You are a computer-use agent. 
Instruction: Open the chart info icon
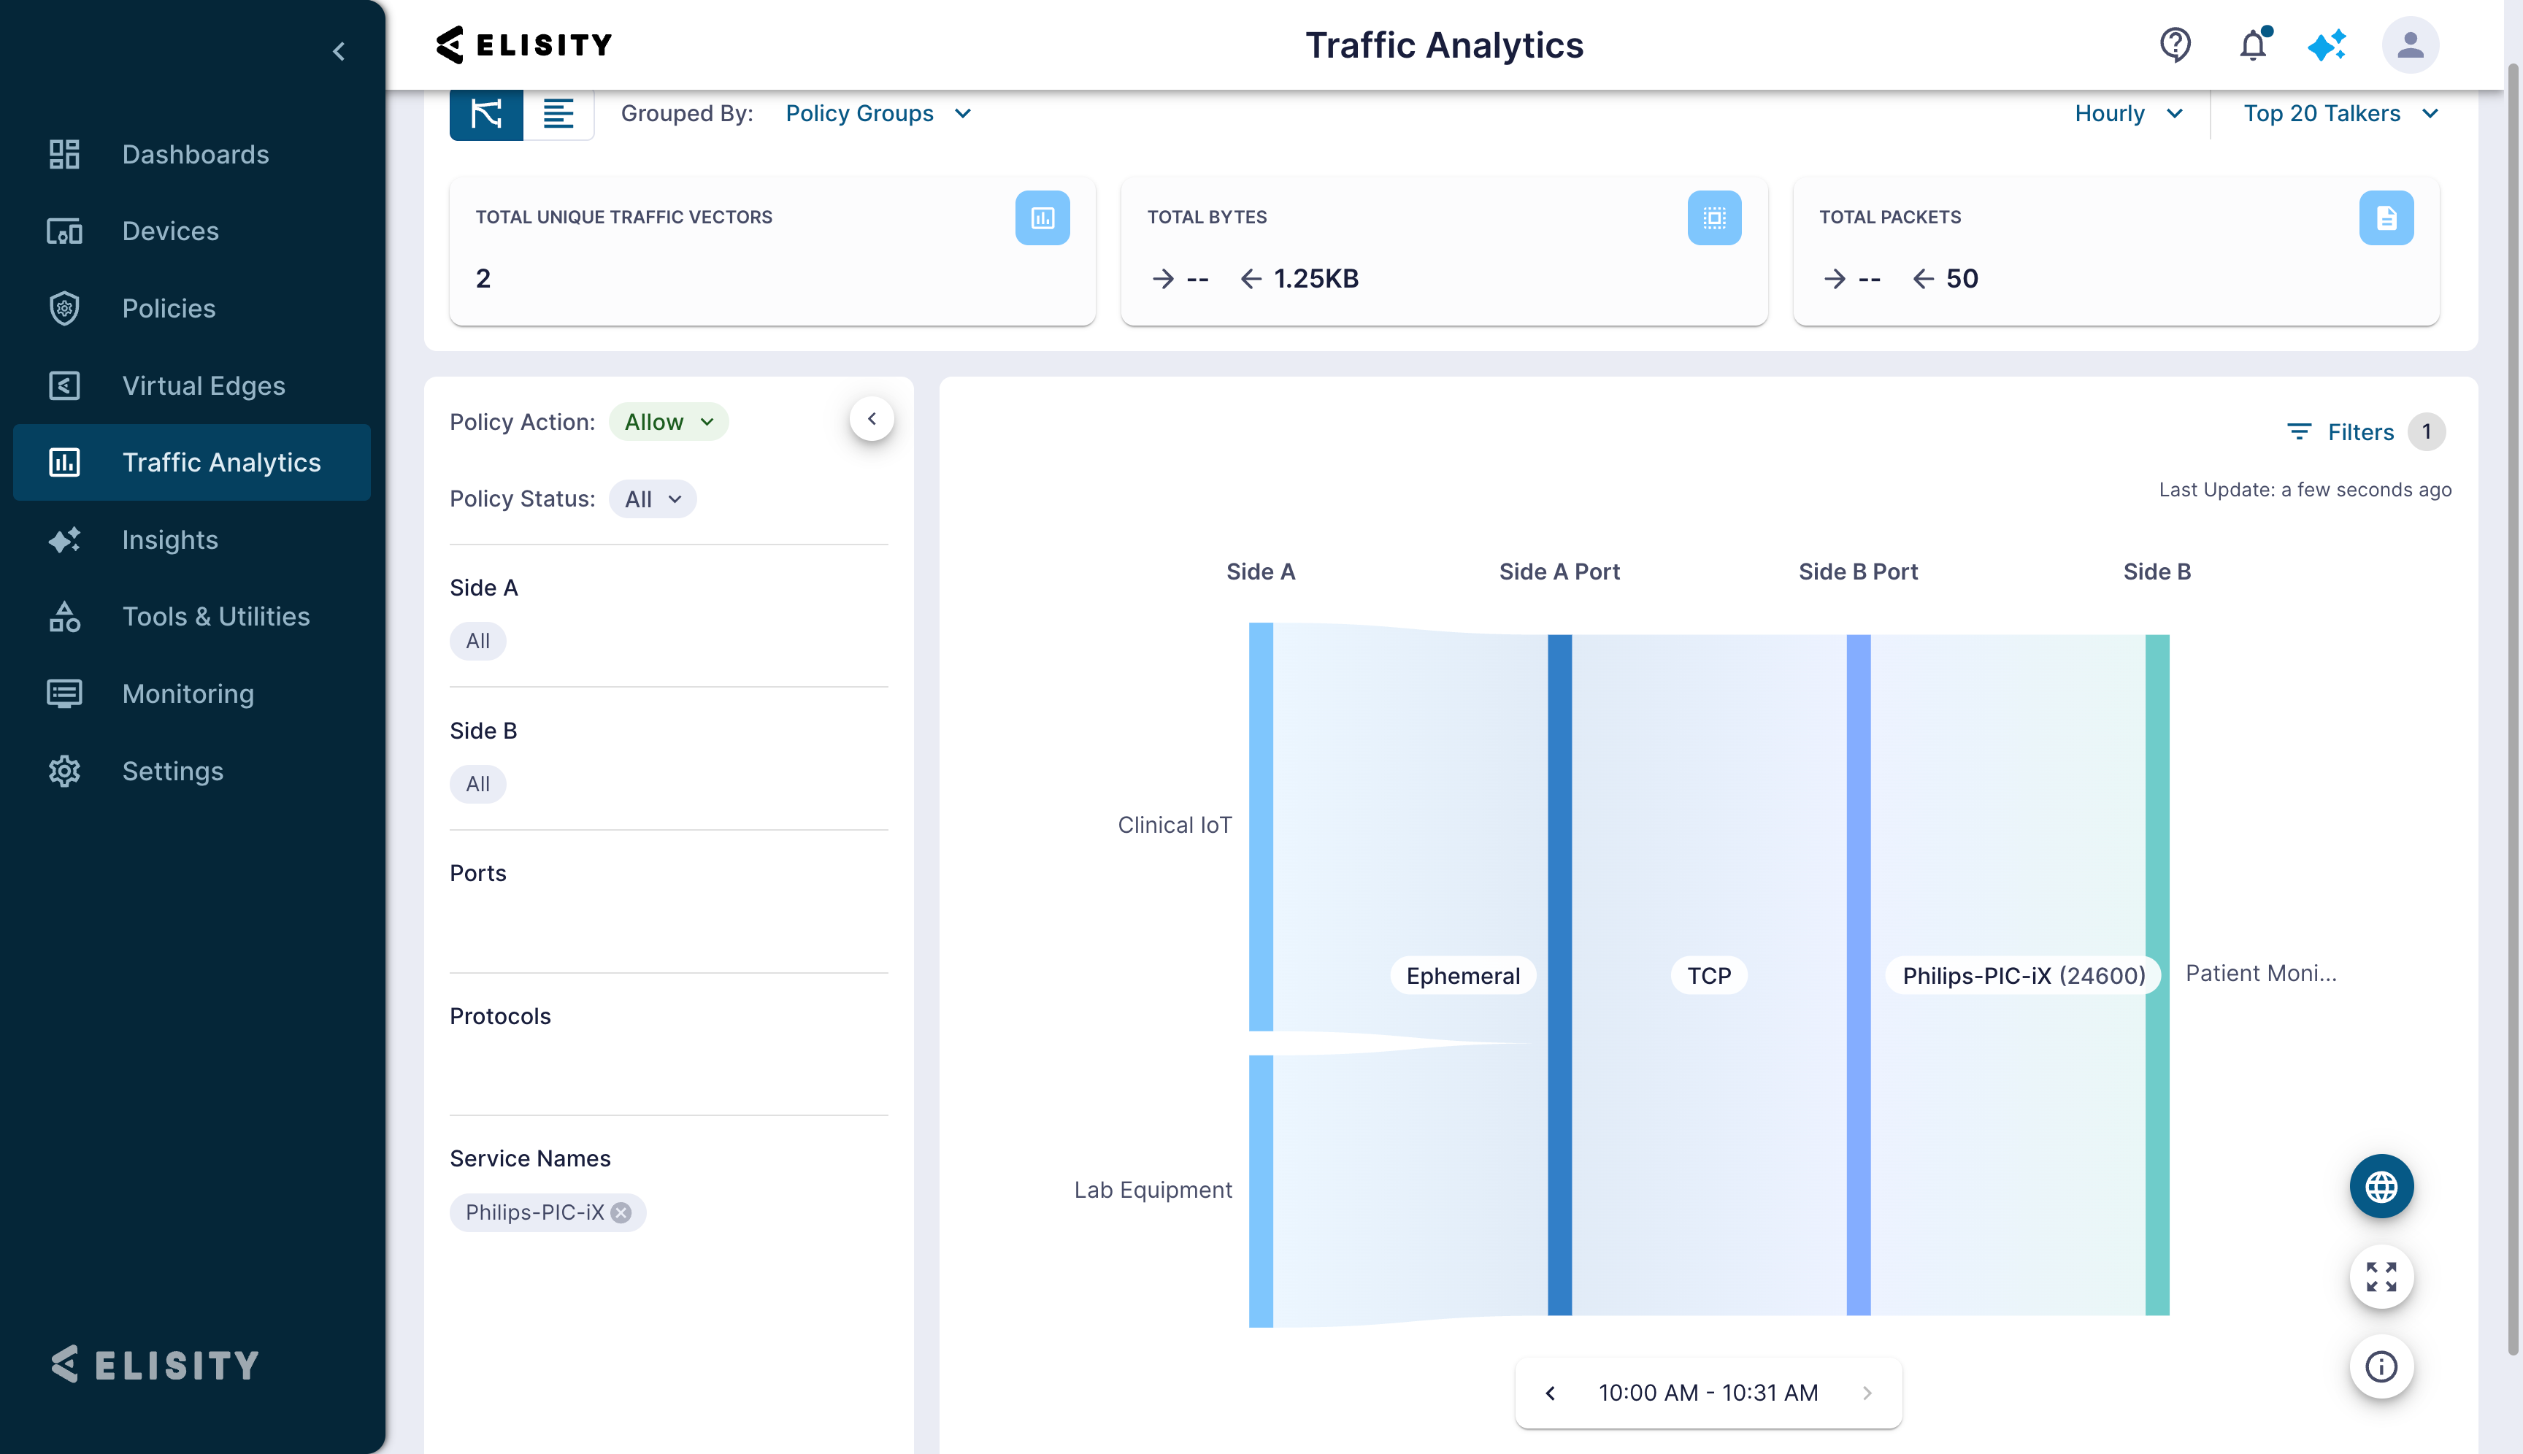[x=2381, y=1366]
